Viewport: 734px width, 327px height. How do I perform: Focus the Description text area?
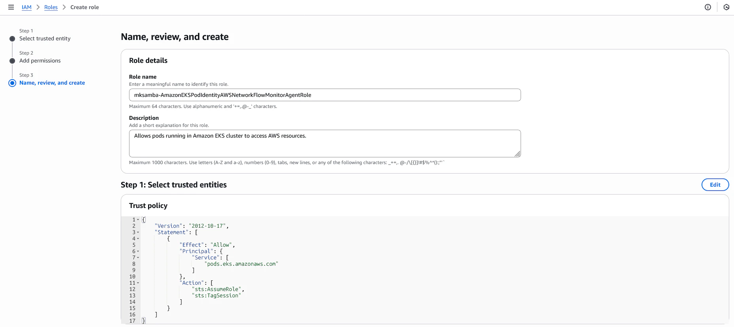pyautogui.click(x=325, y=144)
